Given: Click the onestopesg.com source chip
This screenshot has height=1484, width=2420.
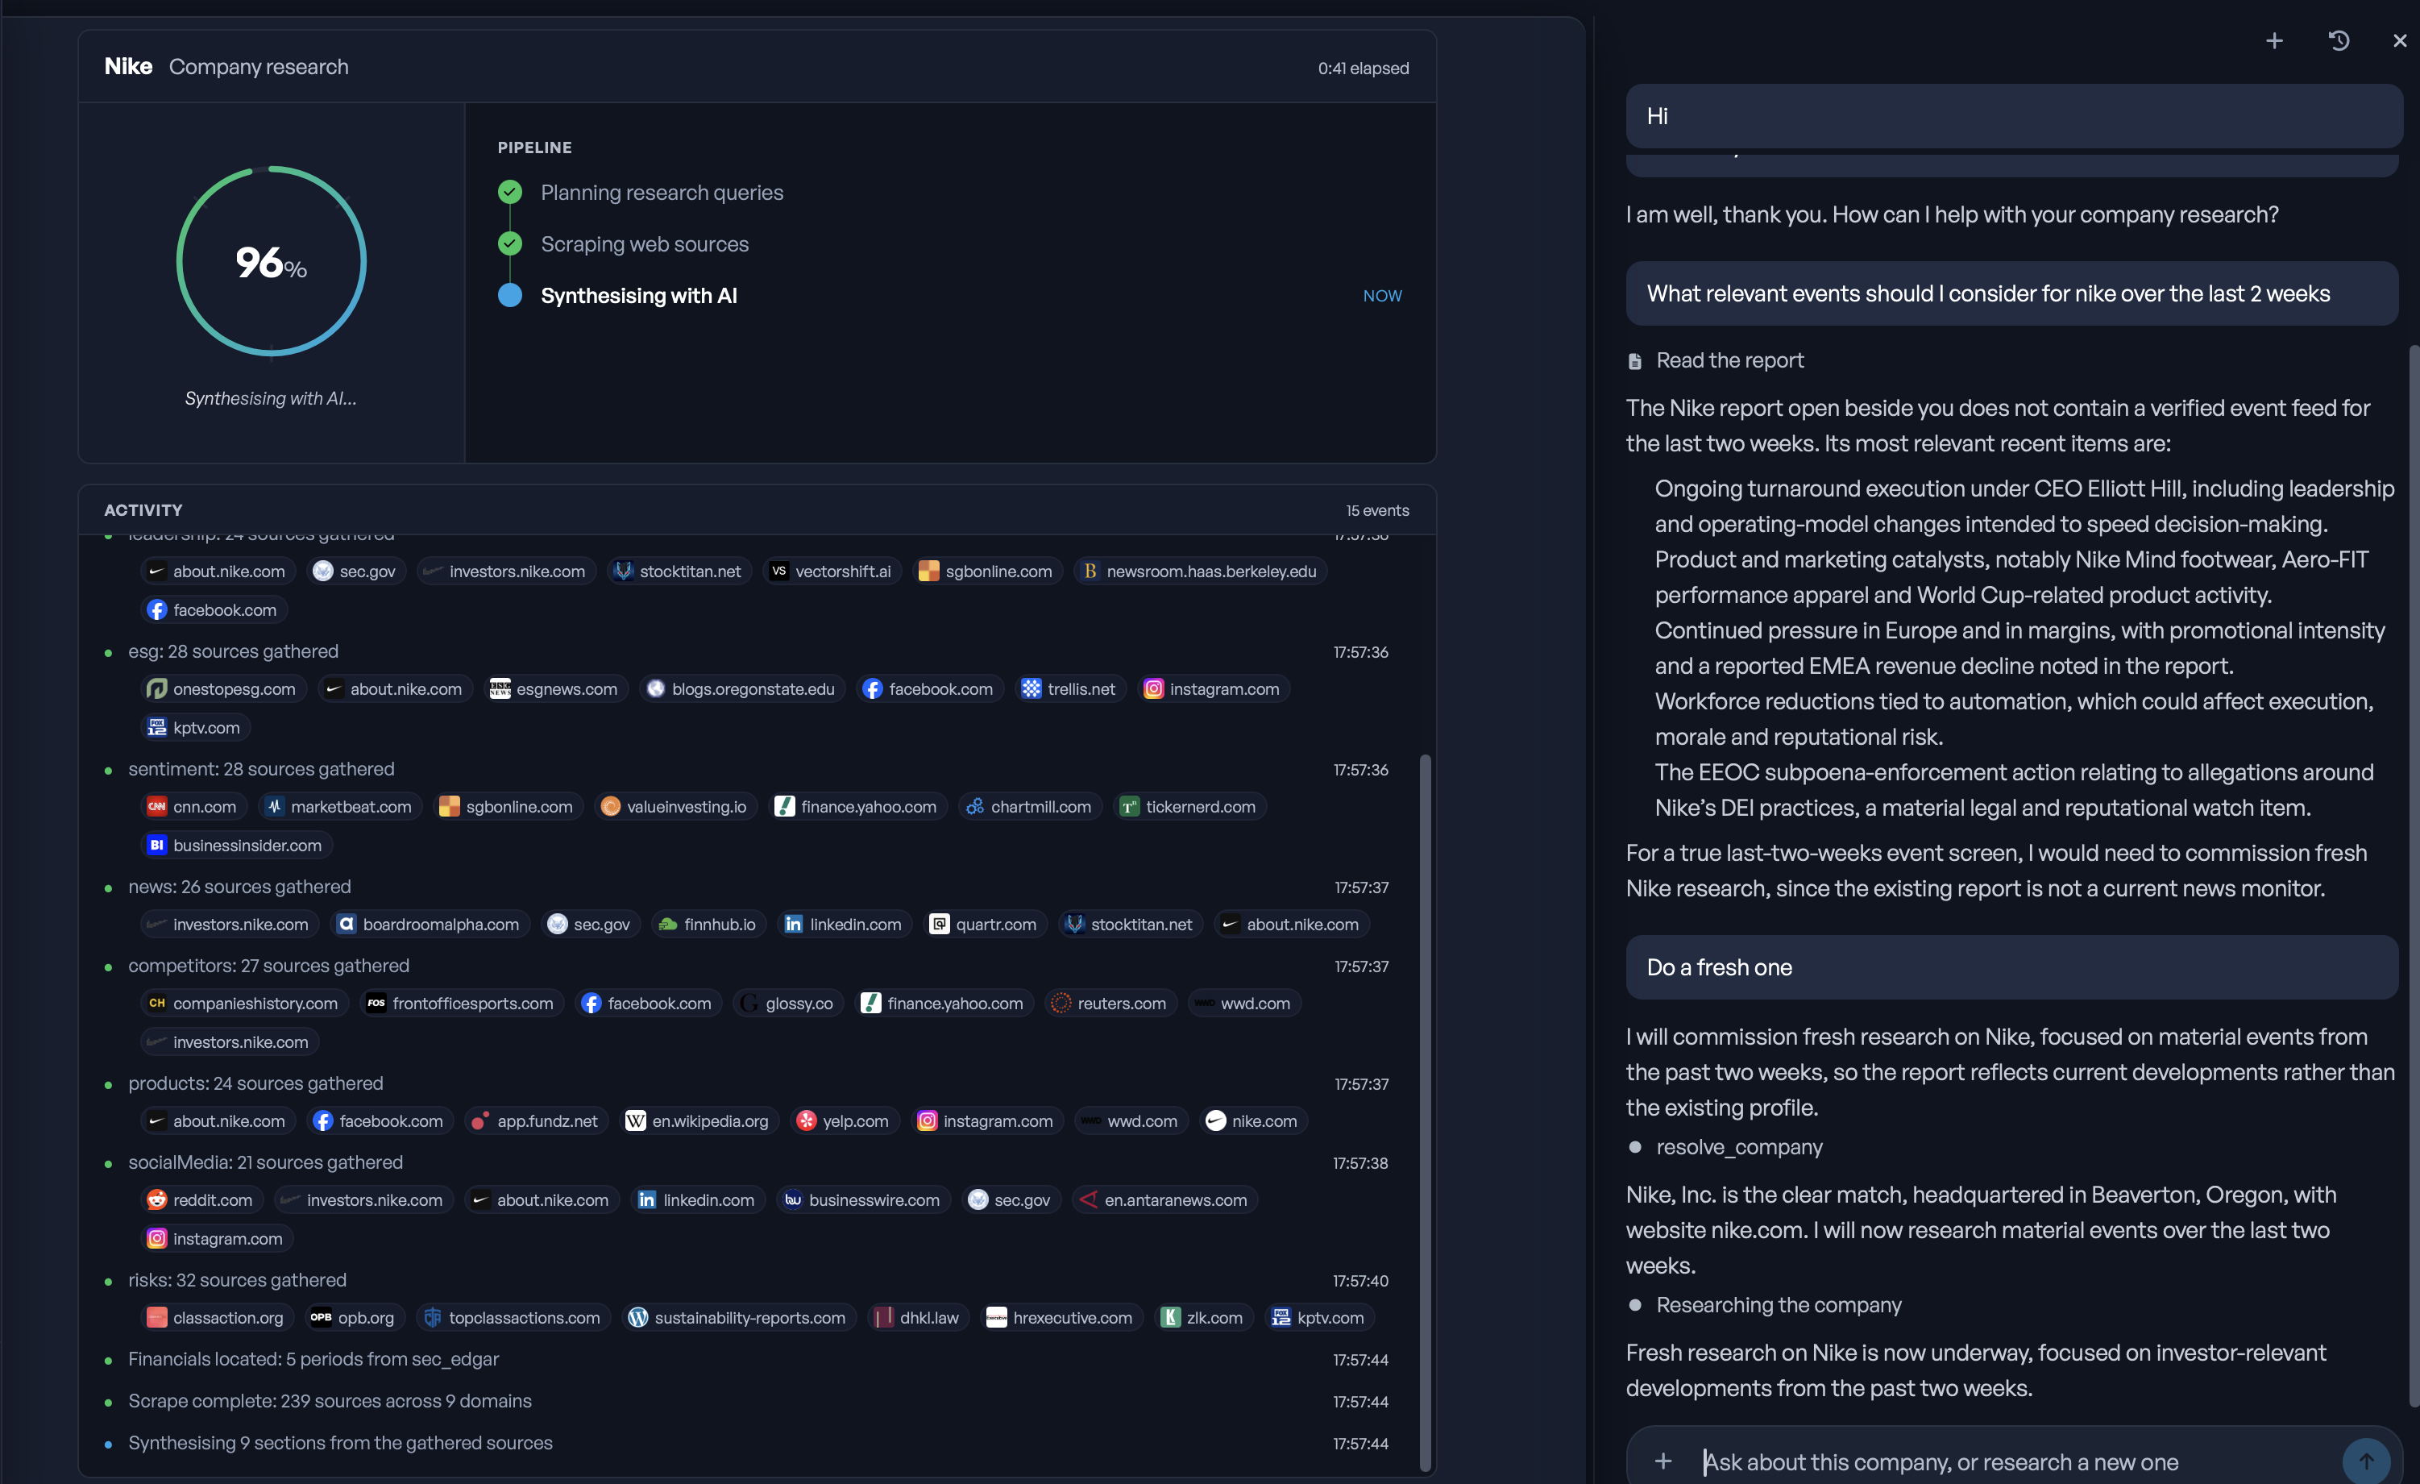Looking at the screenshot, I should (223, 689).
